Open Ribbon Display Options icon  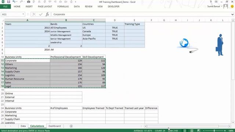tap(216, 2)
